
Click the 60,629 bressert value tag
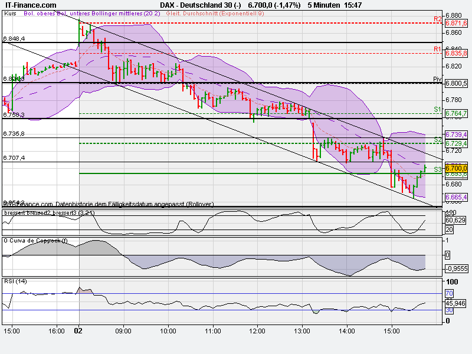pyautogui.click(x=455, y=220)
